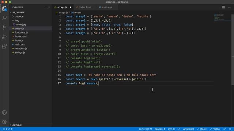Click 'array5' on code line 5
The width and height of the screenshot is (234, 131).
pyautogui.click(x=80, y=33)
